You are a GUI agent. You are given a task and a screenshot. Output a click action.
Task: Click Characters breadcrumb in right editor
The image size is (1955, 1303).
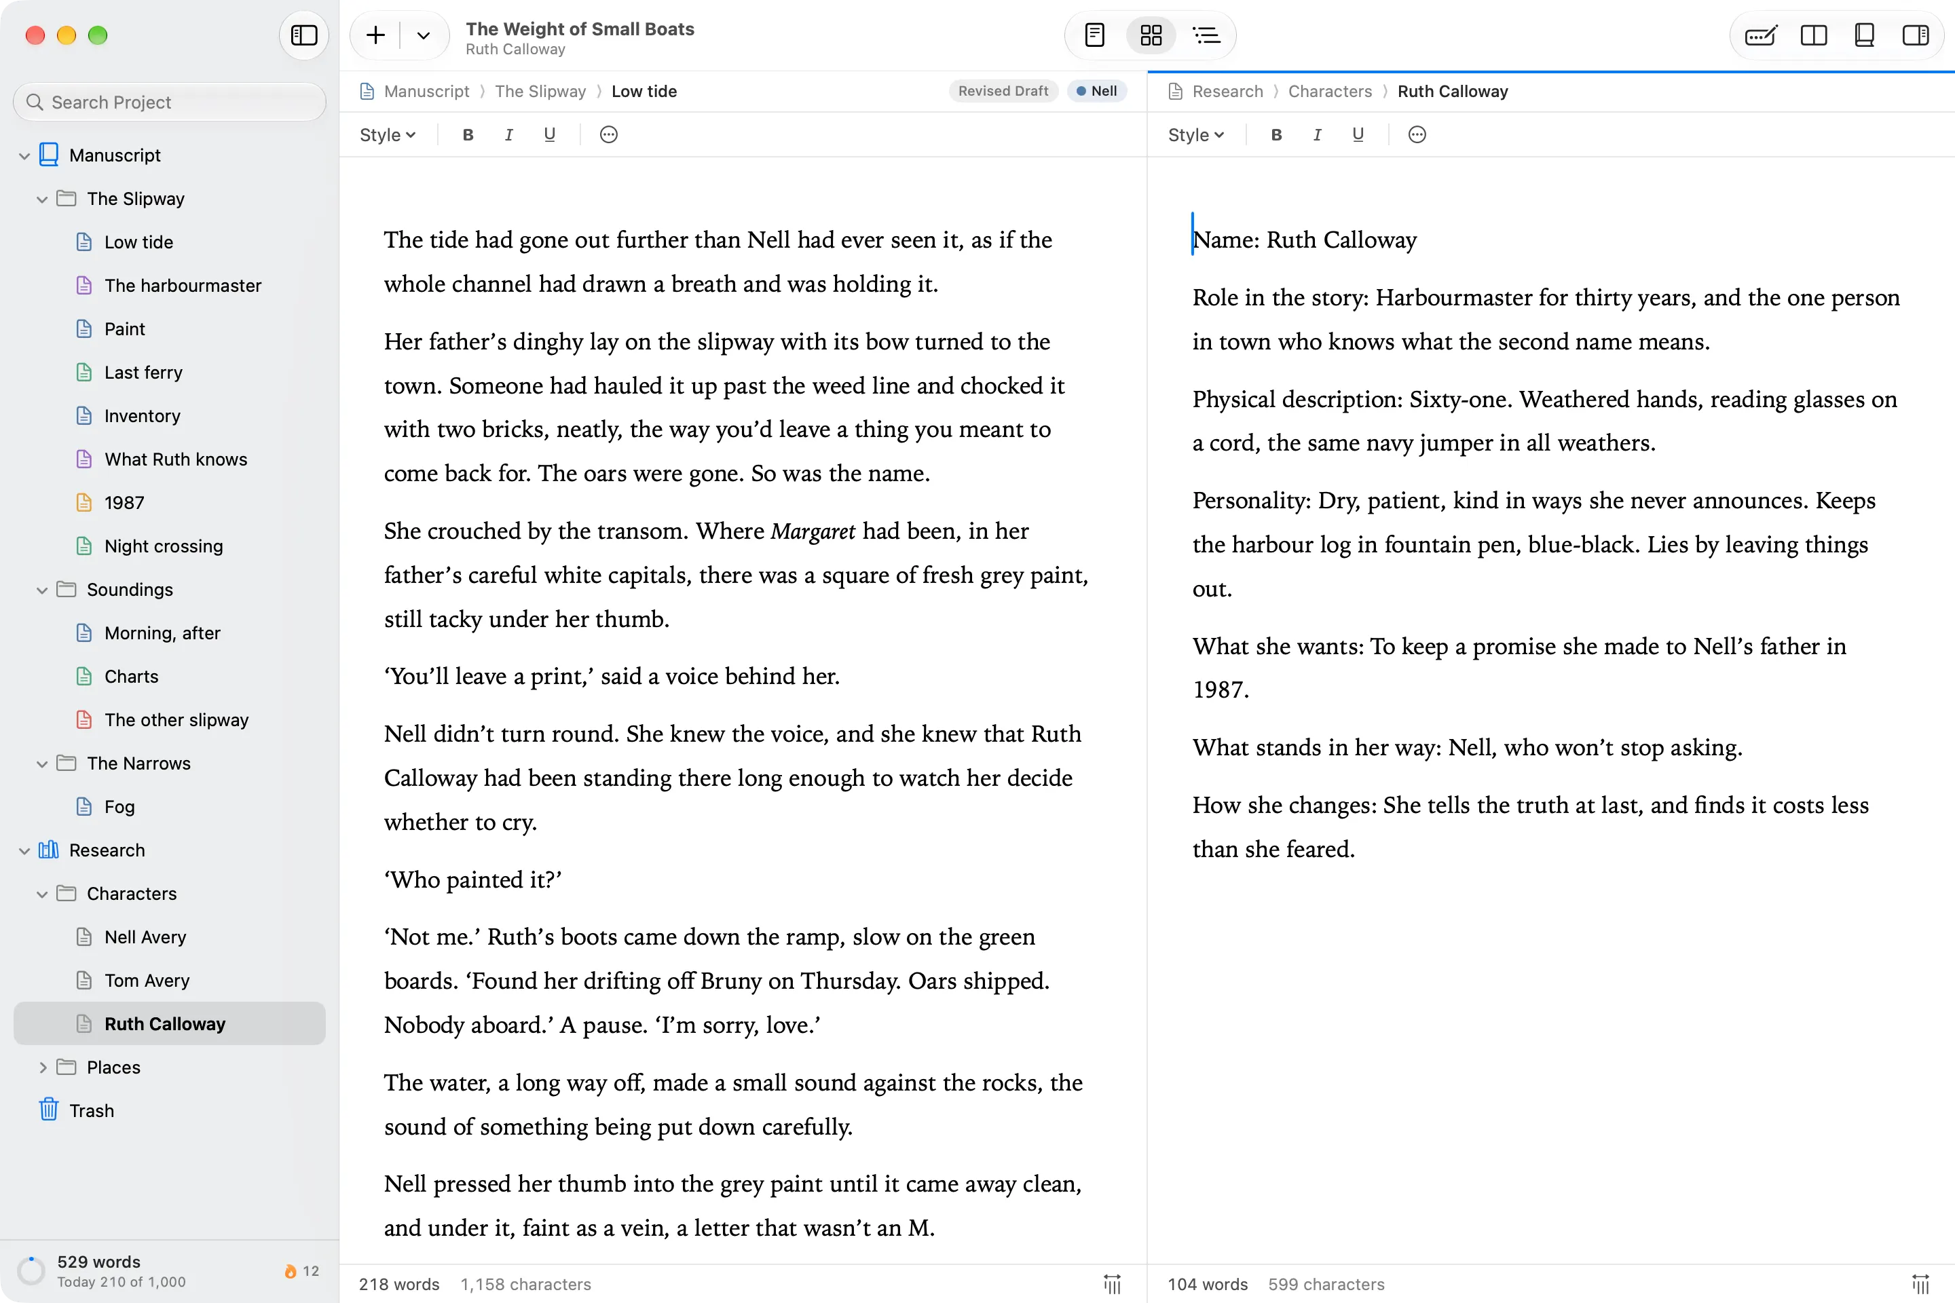coord(1330,92)
